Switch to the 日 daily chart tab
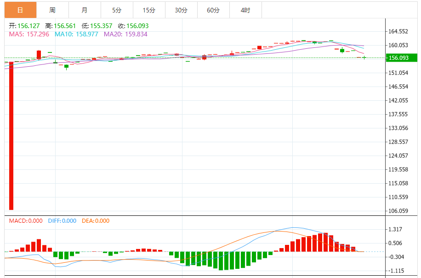This screenshot has width=421, height=278. [20, 10]
